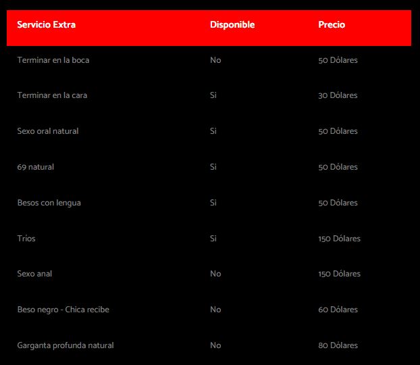Select the Besos con lengua row label
420x365 pixels.
click(x=49, y=203)
